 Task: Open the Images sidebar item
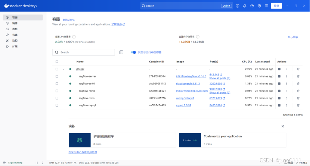(23, 23)
